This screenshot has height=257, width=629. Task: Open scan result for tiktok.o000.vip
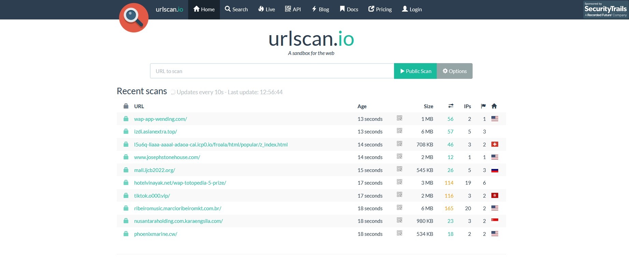152,196
